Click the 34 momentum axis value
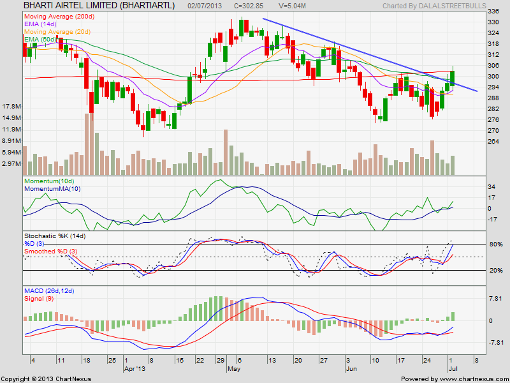This screenshot has width=510, height=383. point(492,187)
